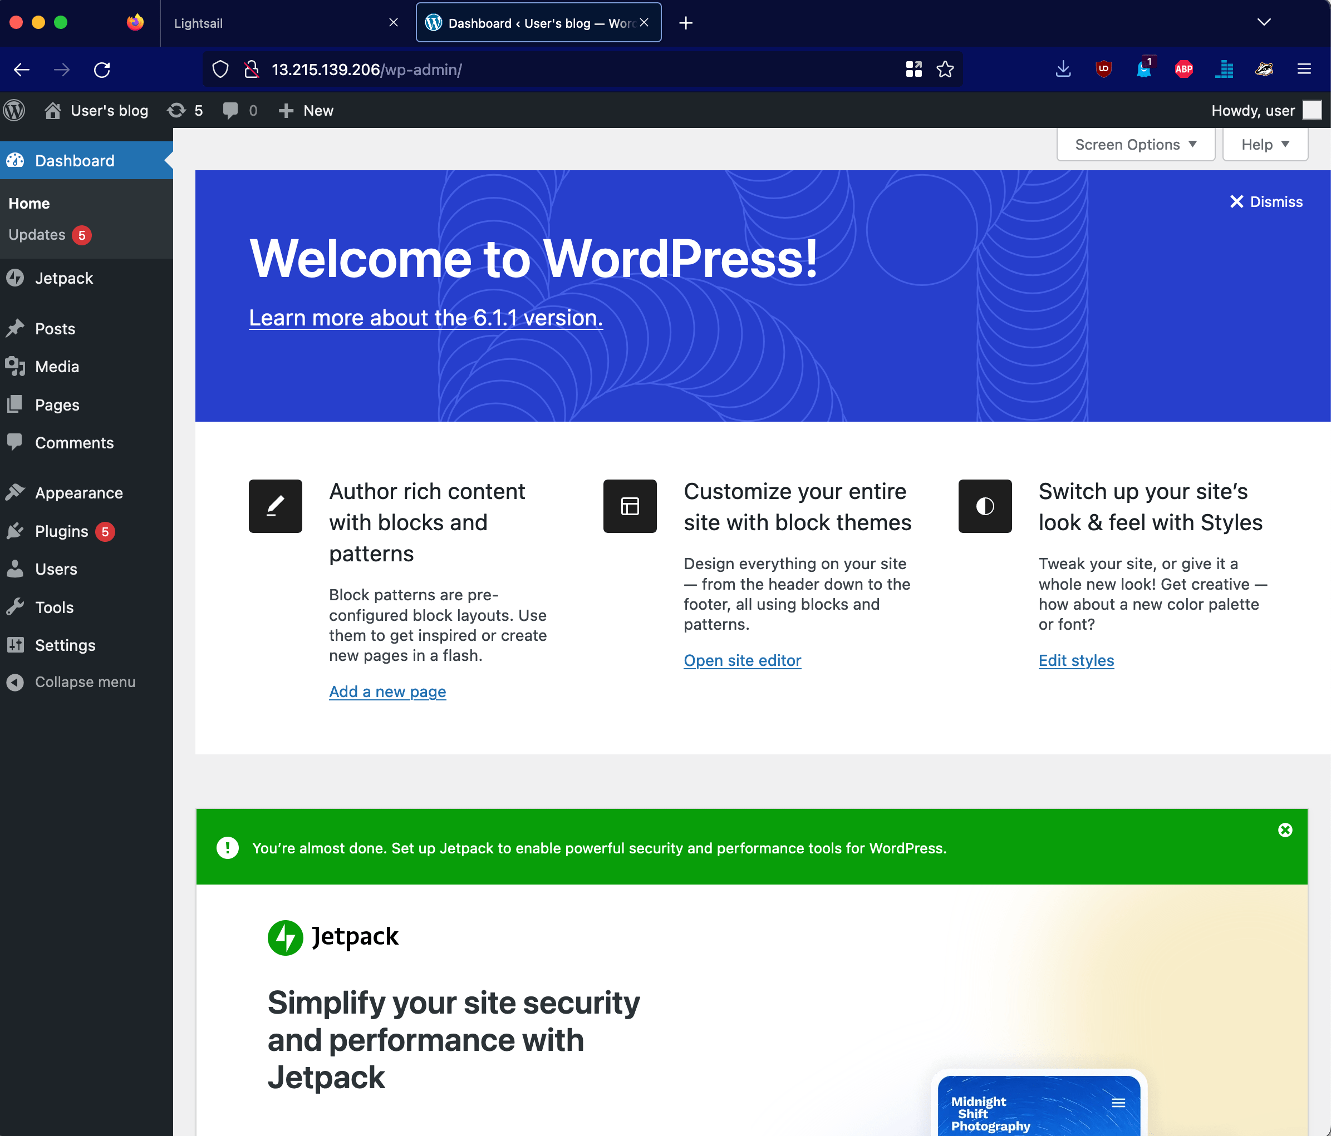This screenshot has height=1136, width=1331.
Task: Open Appearance settings from the sidebar
Action: (78, 492)
